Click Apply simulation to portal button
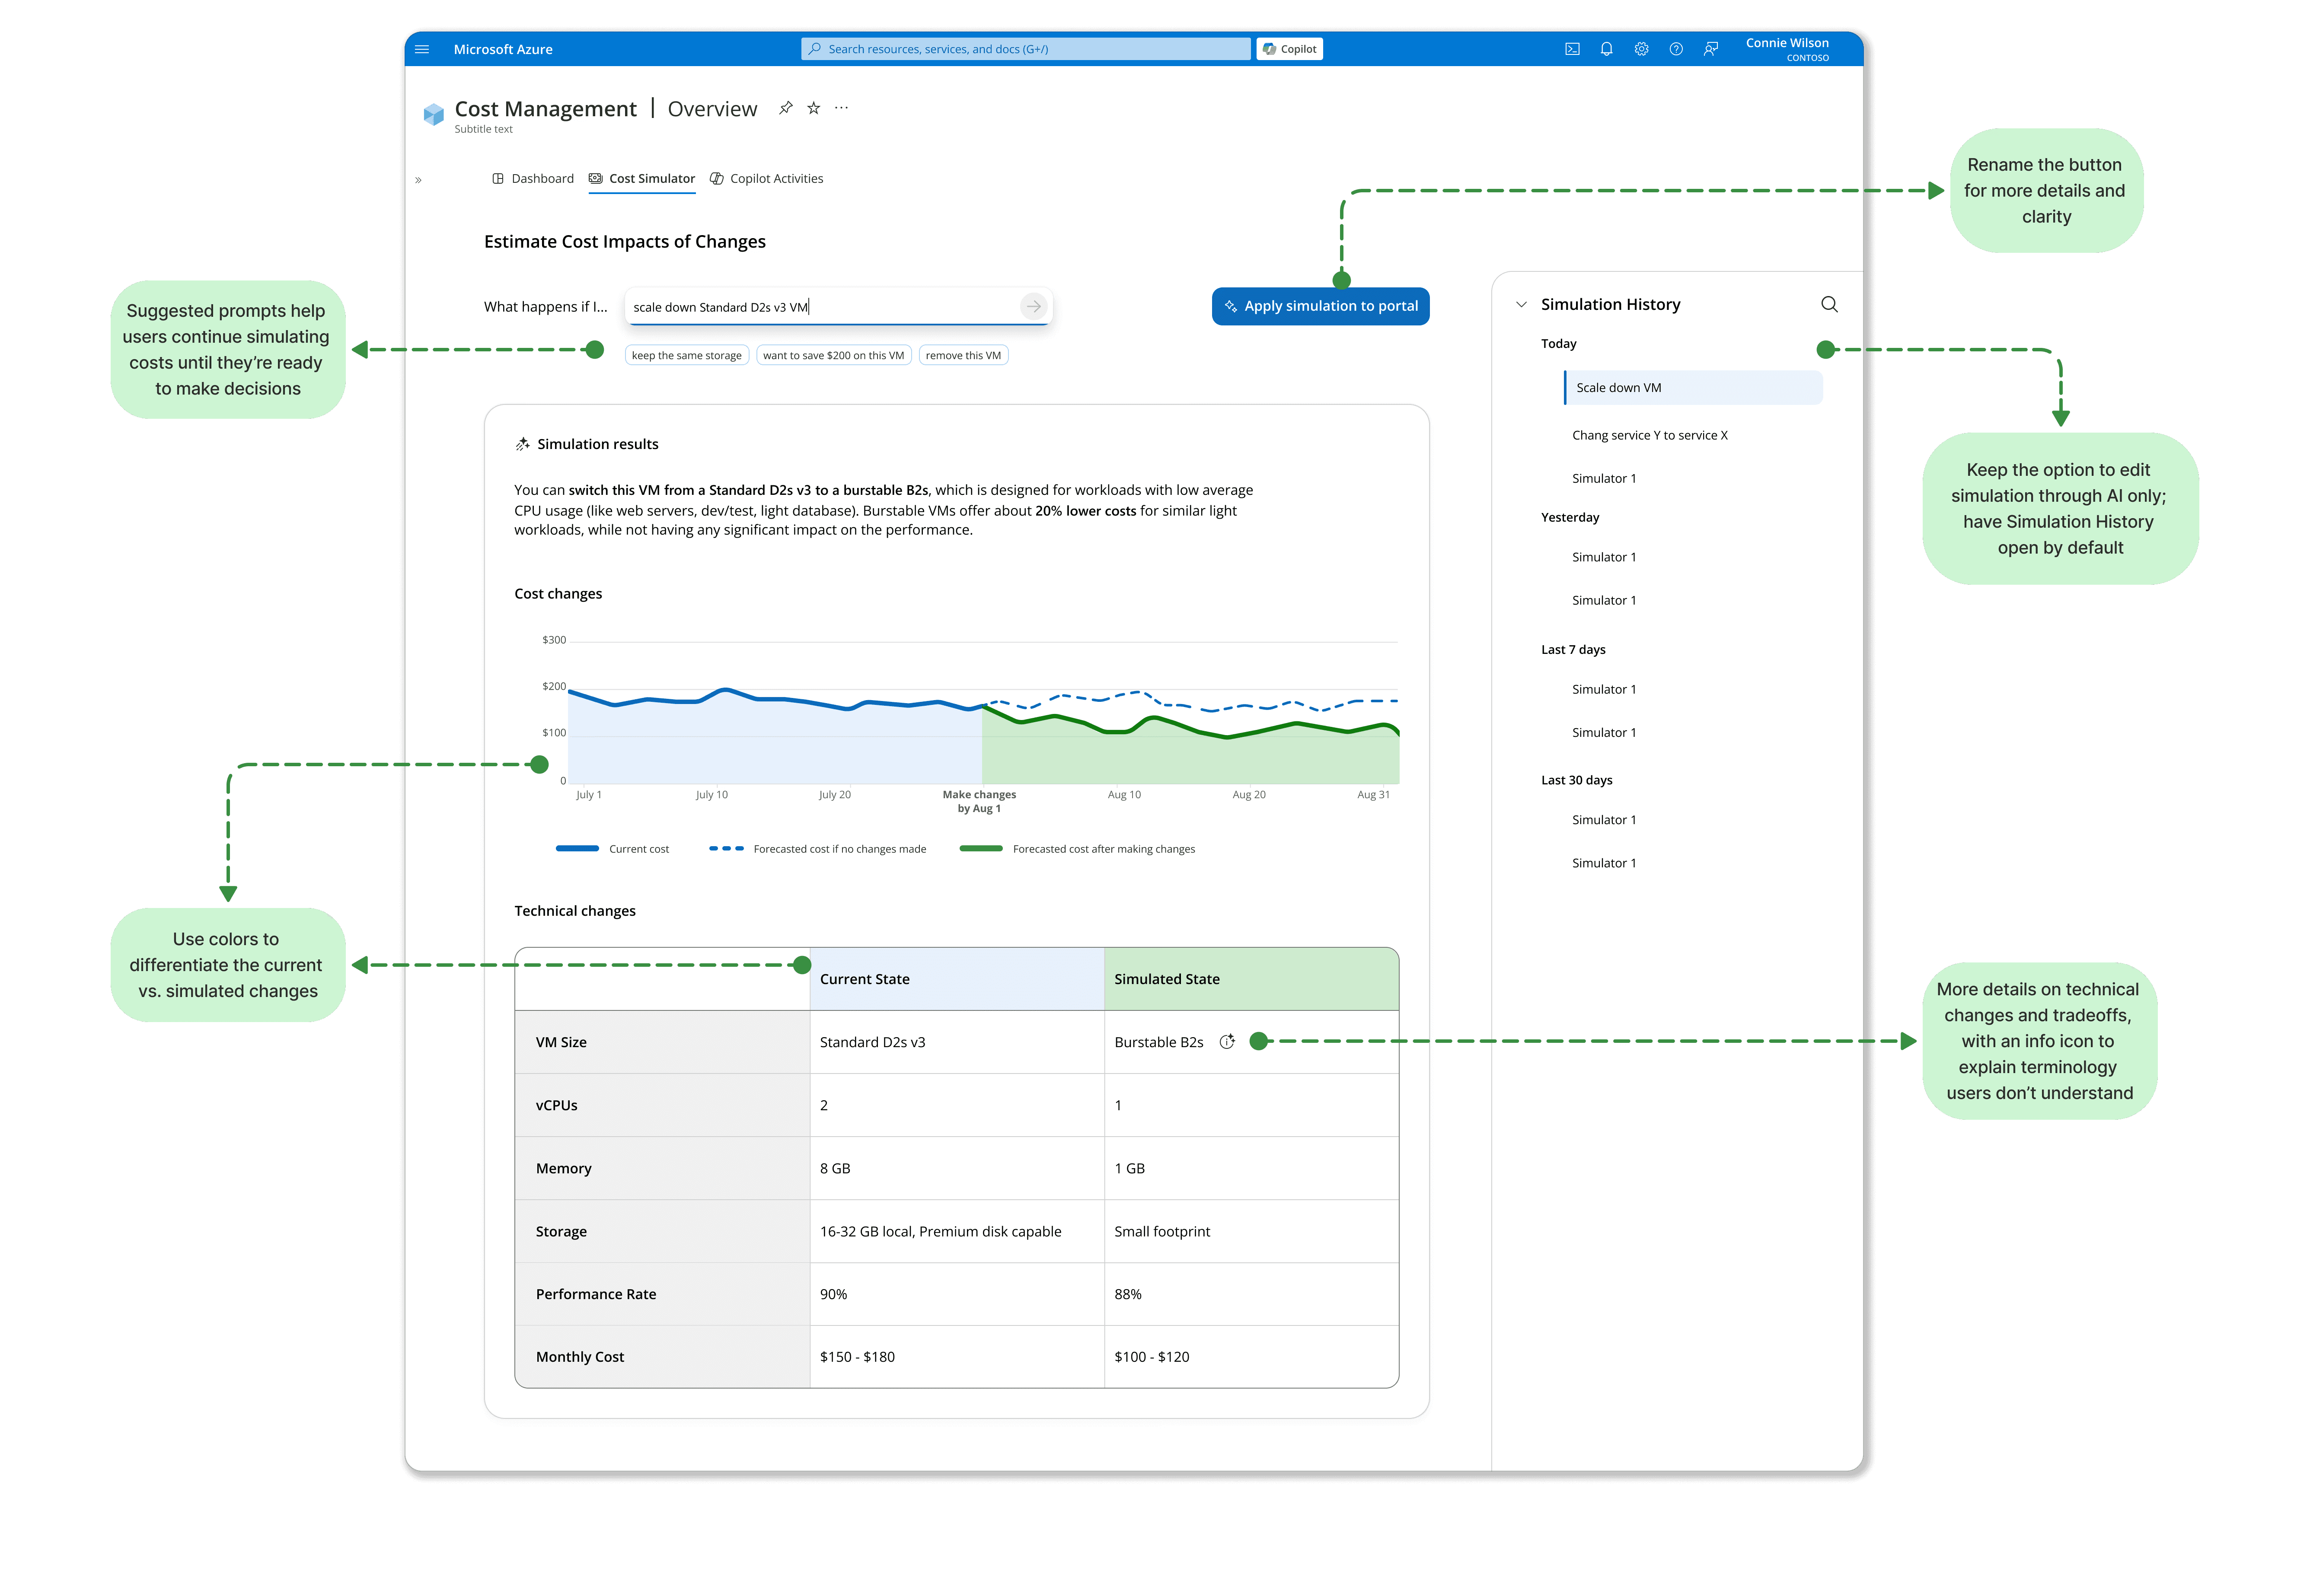The height and width of the screenshot is (1596, 2310). [1320, 306]
